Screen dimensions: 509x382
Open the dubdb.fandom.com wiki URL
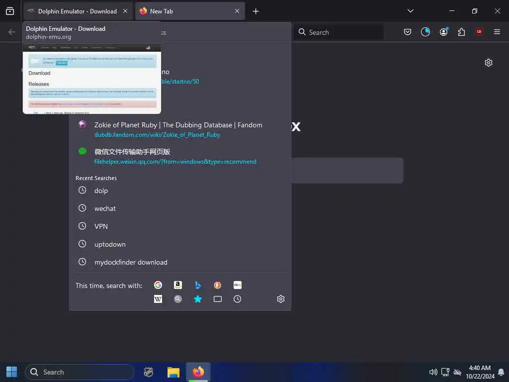[157, 135]
